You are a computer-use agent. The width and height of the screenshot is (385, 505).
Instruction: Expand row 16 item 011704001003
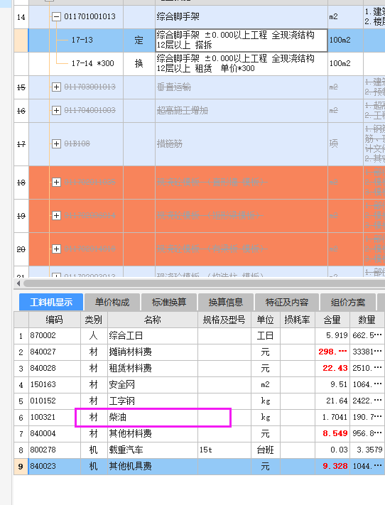[x=56, y=111]
